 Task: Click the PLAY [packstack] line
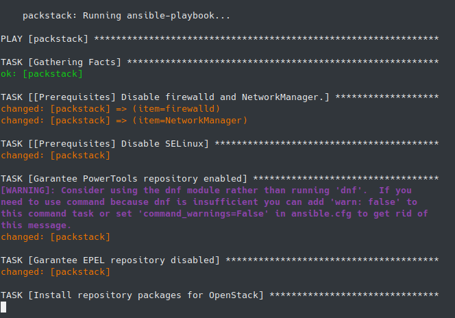(45, 38)
